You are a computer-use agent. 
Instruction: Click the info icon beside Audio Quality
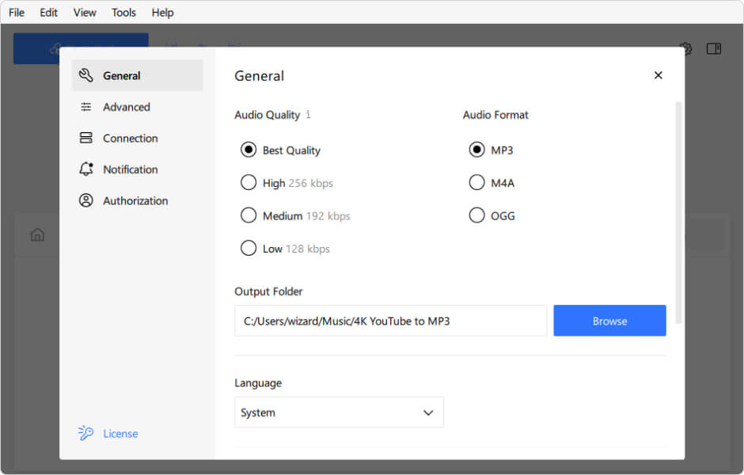308,115
